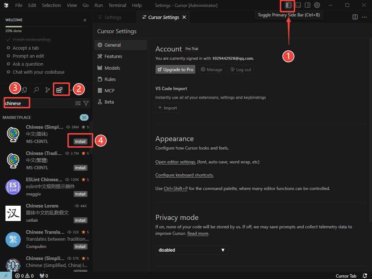Viewport: 372px width, 279px height.
Task: Select Rules in settings sidebar
Action: [x=121, y=79]
